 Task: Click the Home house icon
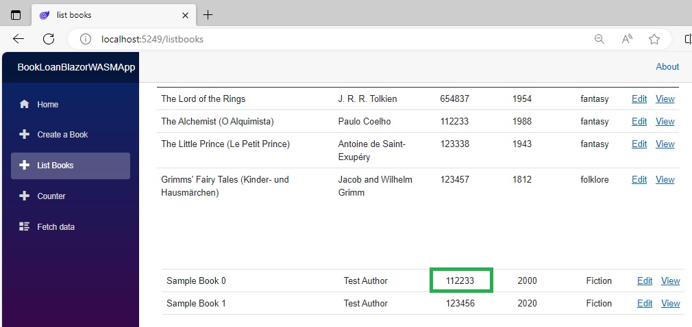[x=24, y=105]
